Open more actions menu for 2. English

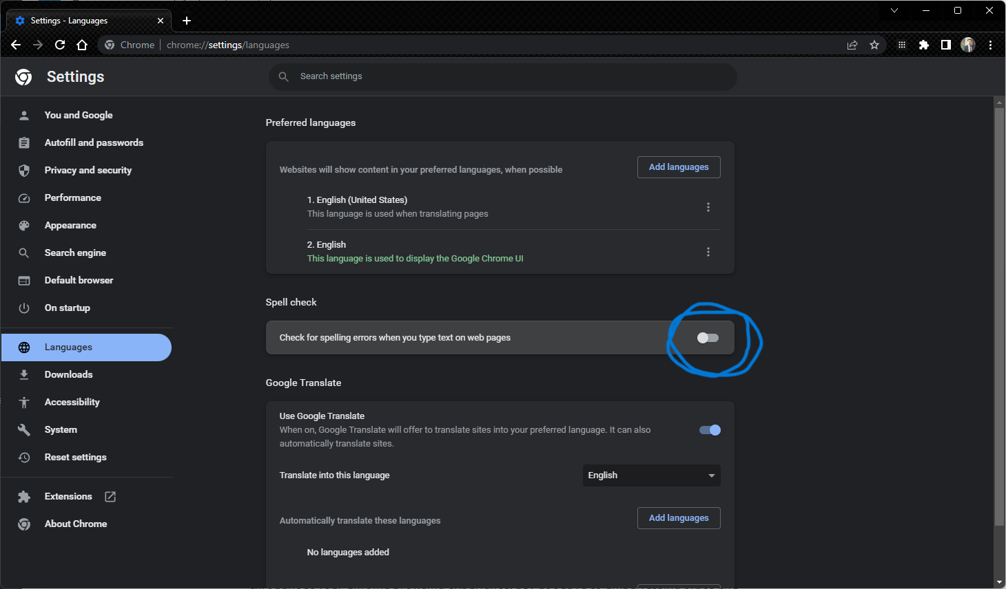[708, 252]
